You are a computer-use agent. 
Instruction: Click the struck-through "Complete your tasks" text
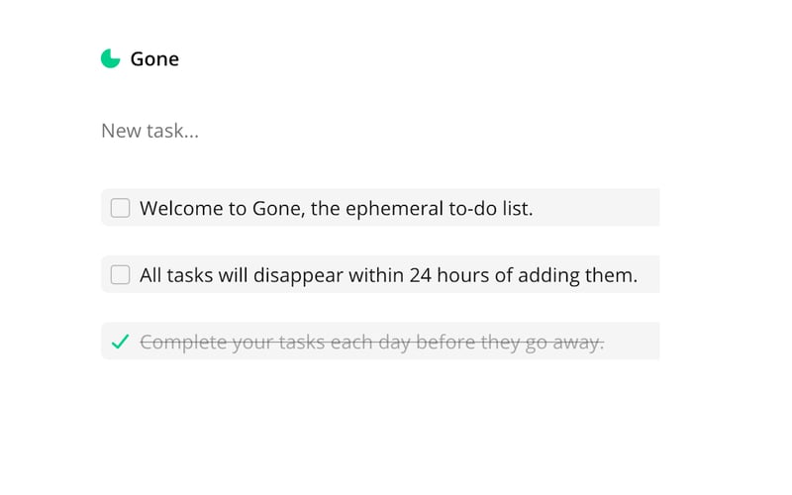tap(371, 343)
